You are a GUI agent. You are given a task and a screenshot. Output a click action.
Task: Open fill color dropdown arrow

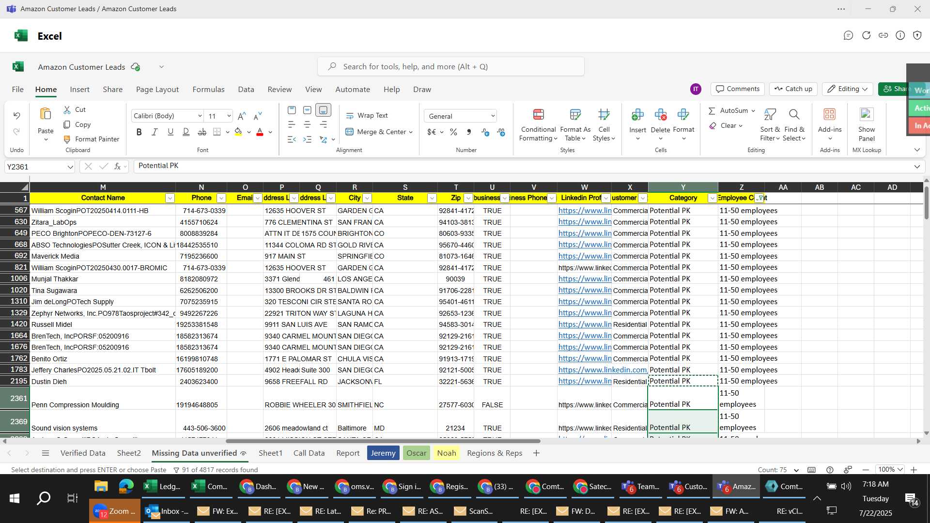(249, 132)
